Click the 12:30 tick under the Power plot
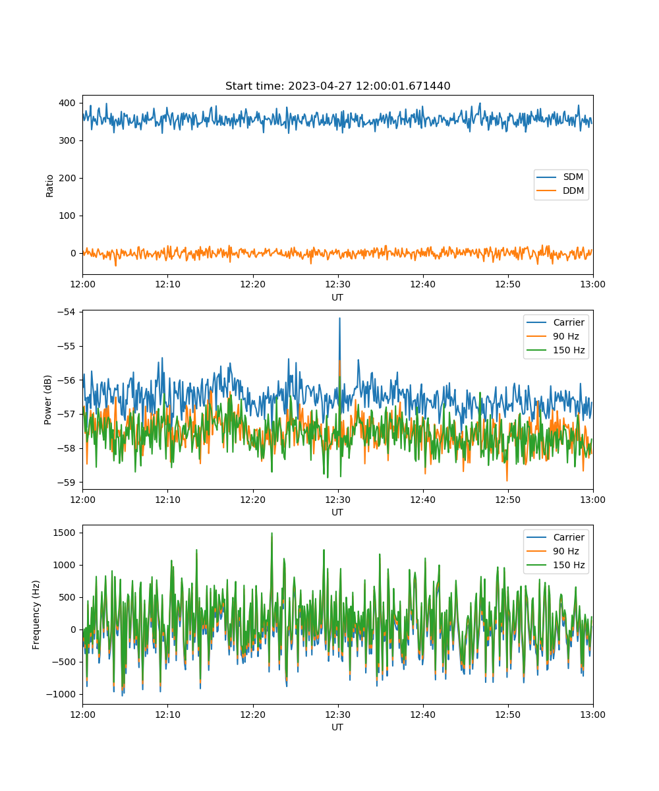The width and height of the screenshot is (659, 791). [x=337, y=500]
